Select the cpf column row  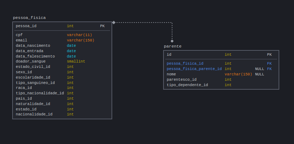(x=62, y=35)
